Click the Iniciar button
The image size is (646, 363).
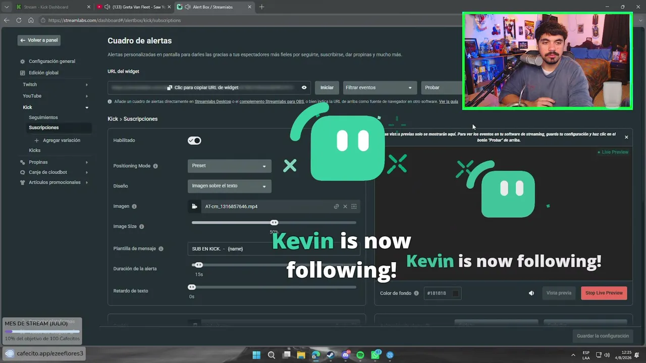(327, 88)
